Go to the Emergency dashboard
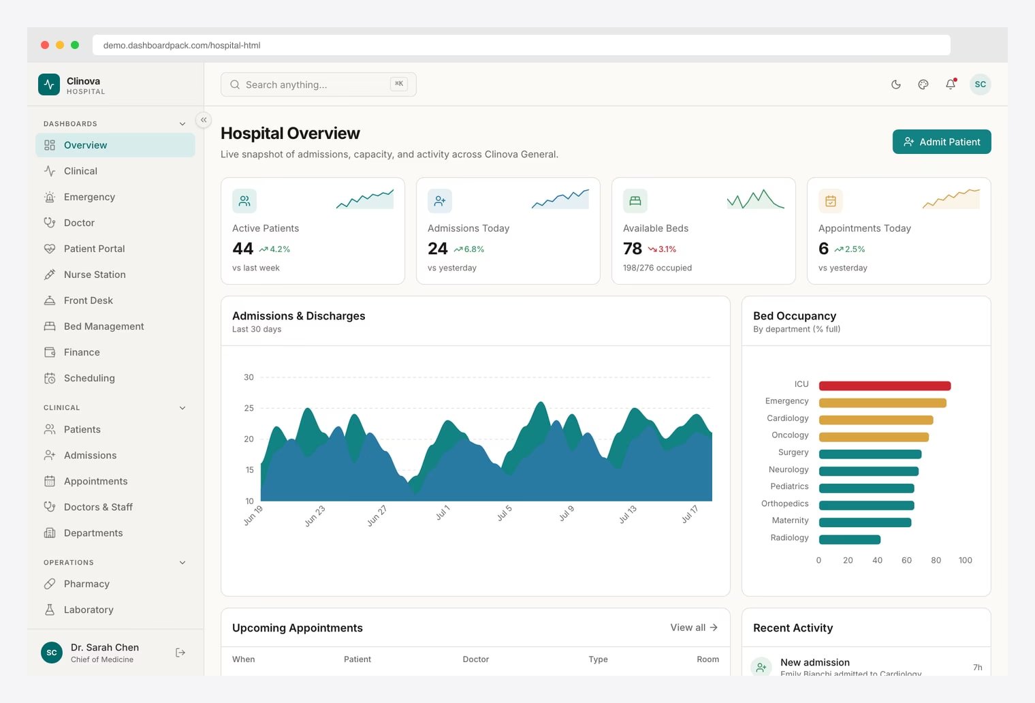 pyautogui.click(x=115, y=197)
